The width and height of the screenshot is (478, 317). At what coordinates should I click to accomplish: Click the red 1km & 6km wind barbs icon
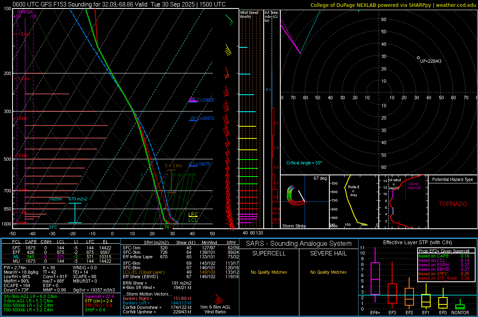coord(219,298)
